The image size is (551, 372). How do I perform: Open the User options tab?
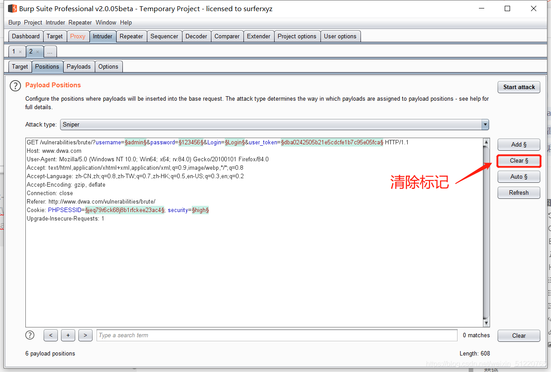(x=340, y=37)
